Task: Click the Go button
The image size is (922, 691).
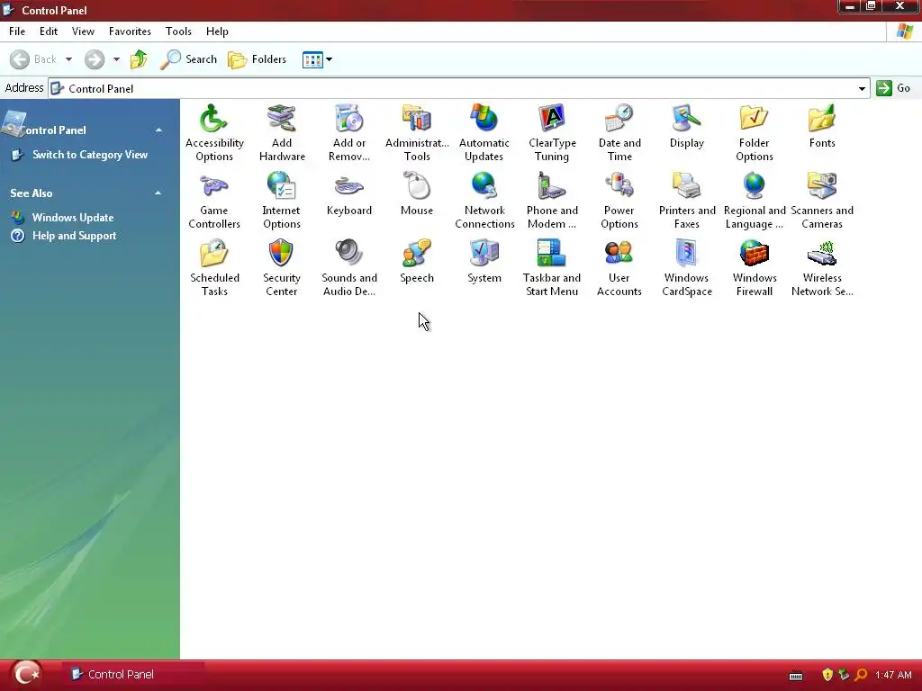Action: (894, 88)
